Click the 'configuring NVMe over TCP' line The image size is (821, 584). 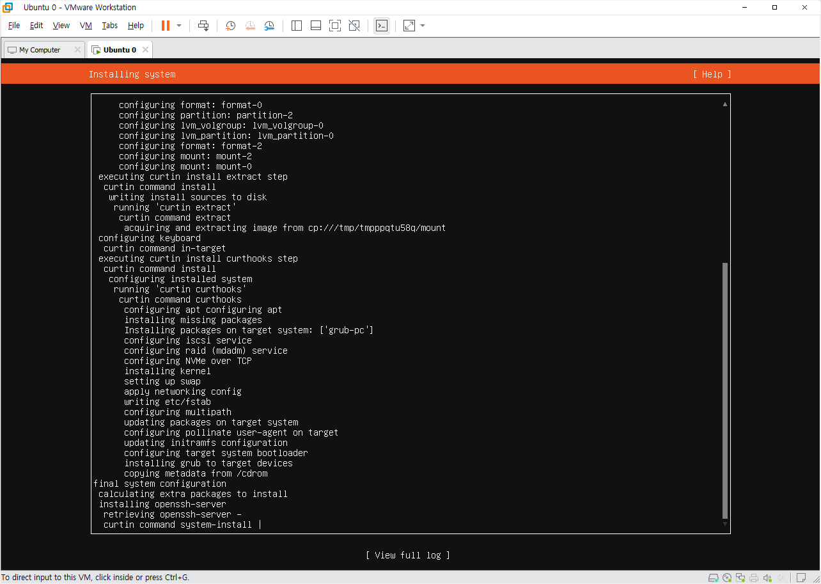pos(188,361)
